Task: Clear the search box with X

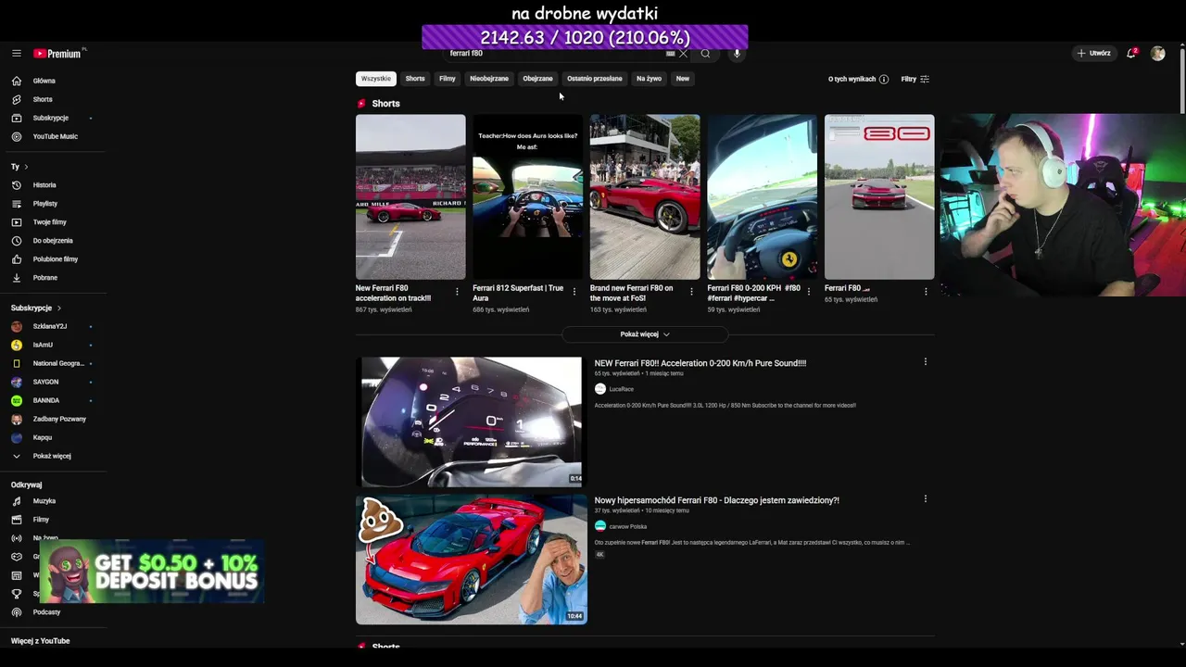Action: (684, 54)
